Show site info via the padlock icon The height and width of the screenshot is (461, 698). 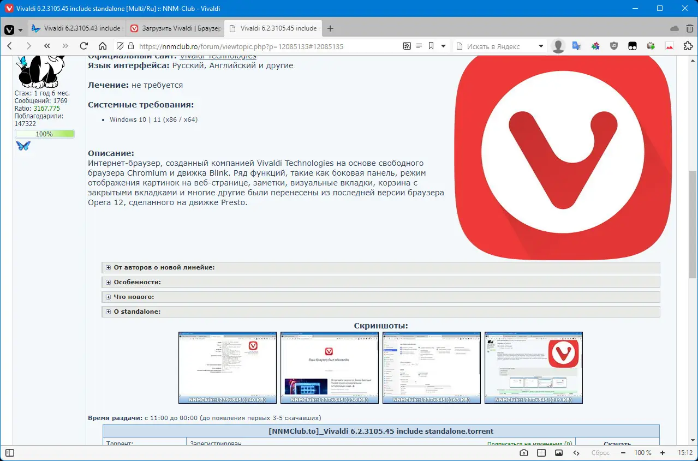point(130,46)
